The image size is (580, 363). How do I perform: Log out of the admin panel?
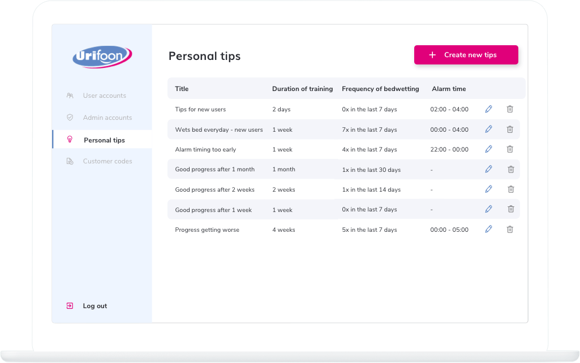coord(94,306)
